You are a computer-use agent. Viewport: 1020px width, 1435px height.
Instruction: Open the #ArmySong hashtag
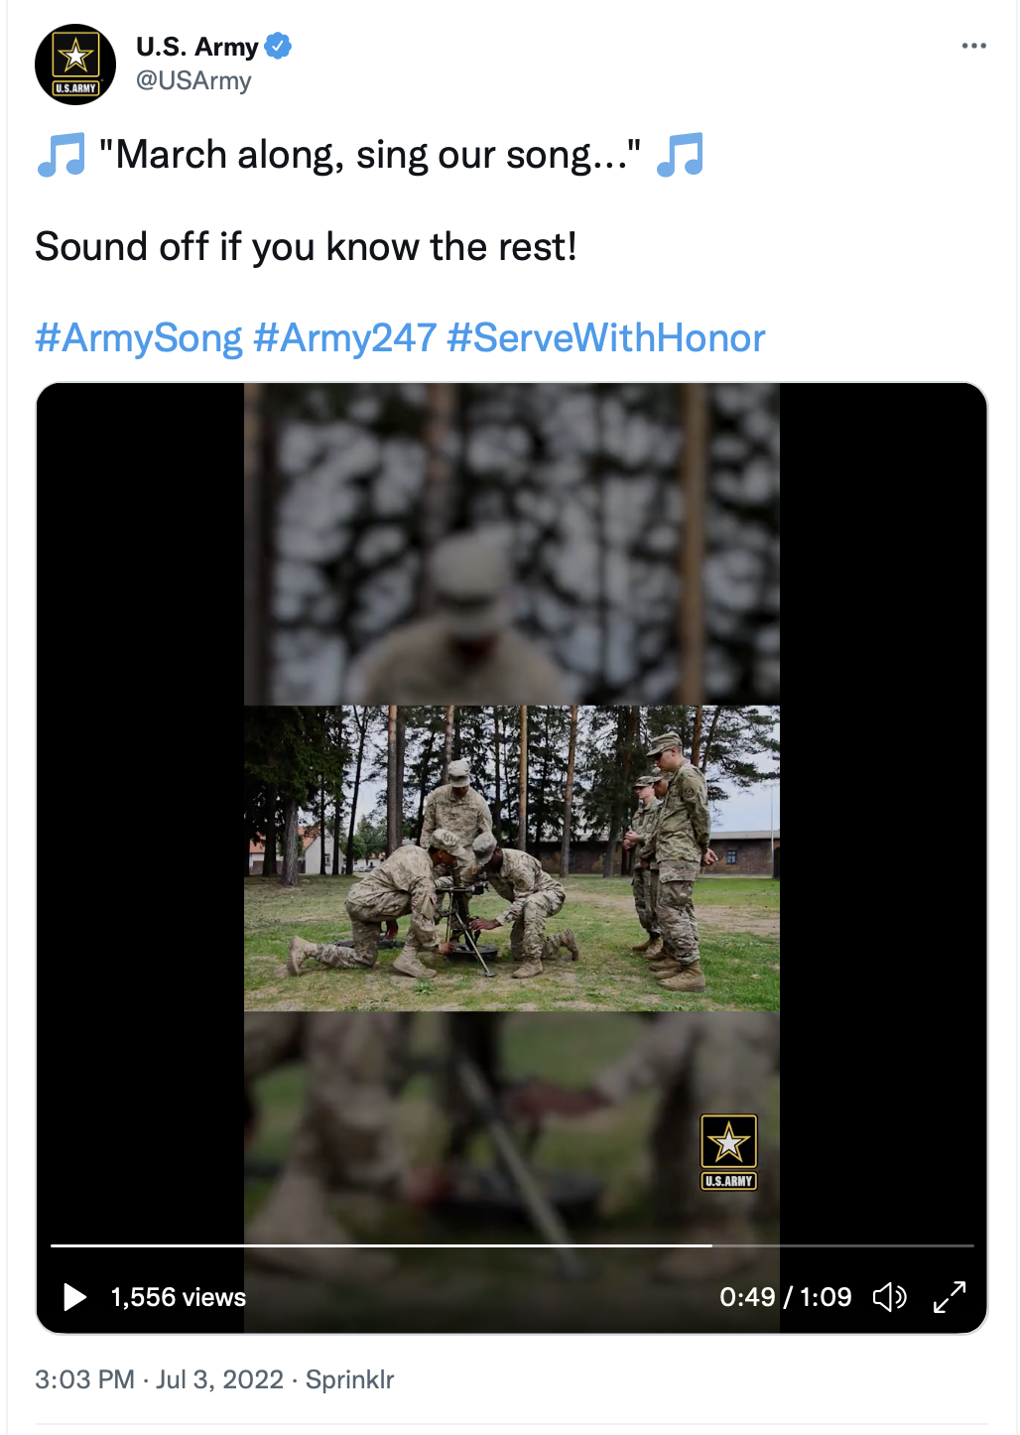(139, 338)
